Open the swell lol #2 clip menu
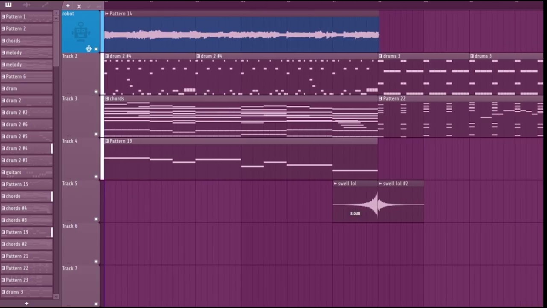 click(381, 184)
